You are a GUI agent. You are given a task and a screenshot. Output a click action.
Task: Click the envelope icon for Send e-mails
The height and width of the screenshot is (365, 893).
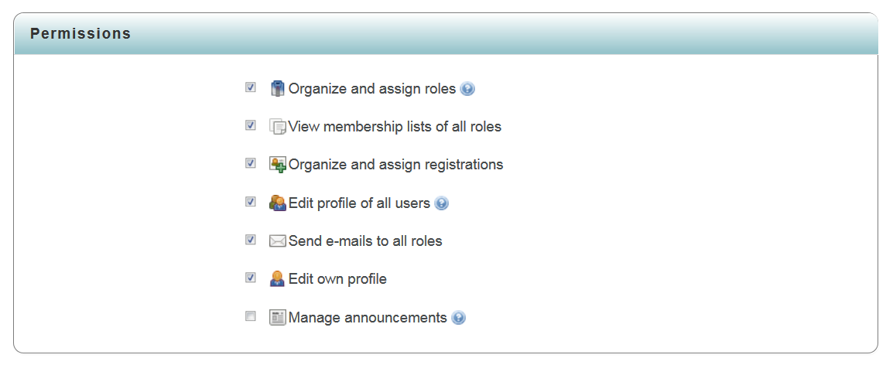[278, 240]
